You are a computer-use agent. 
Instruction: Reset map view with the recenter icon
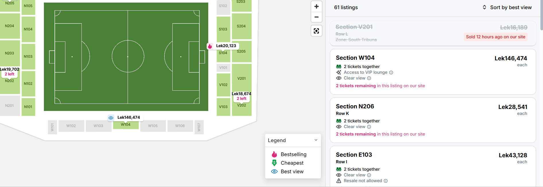click(x=316, y=31)
